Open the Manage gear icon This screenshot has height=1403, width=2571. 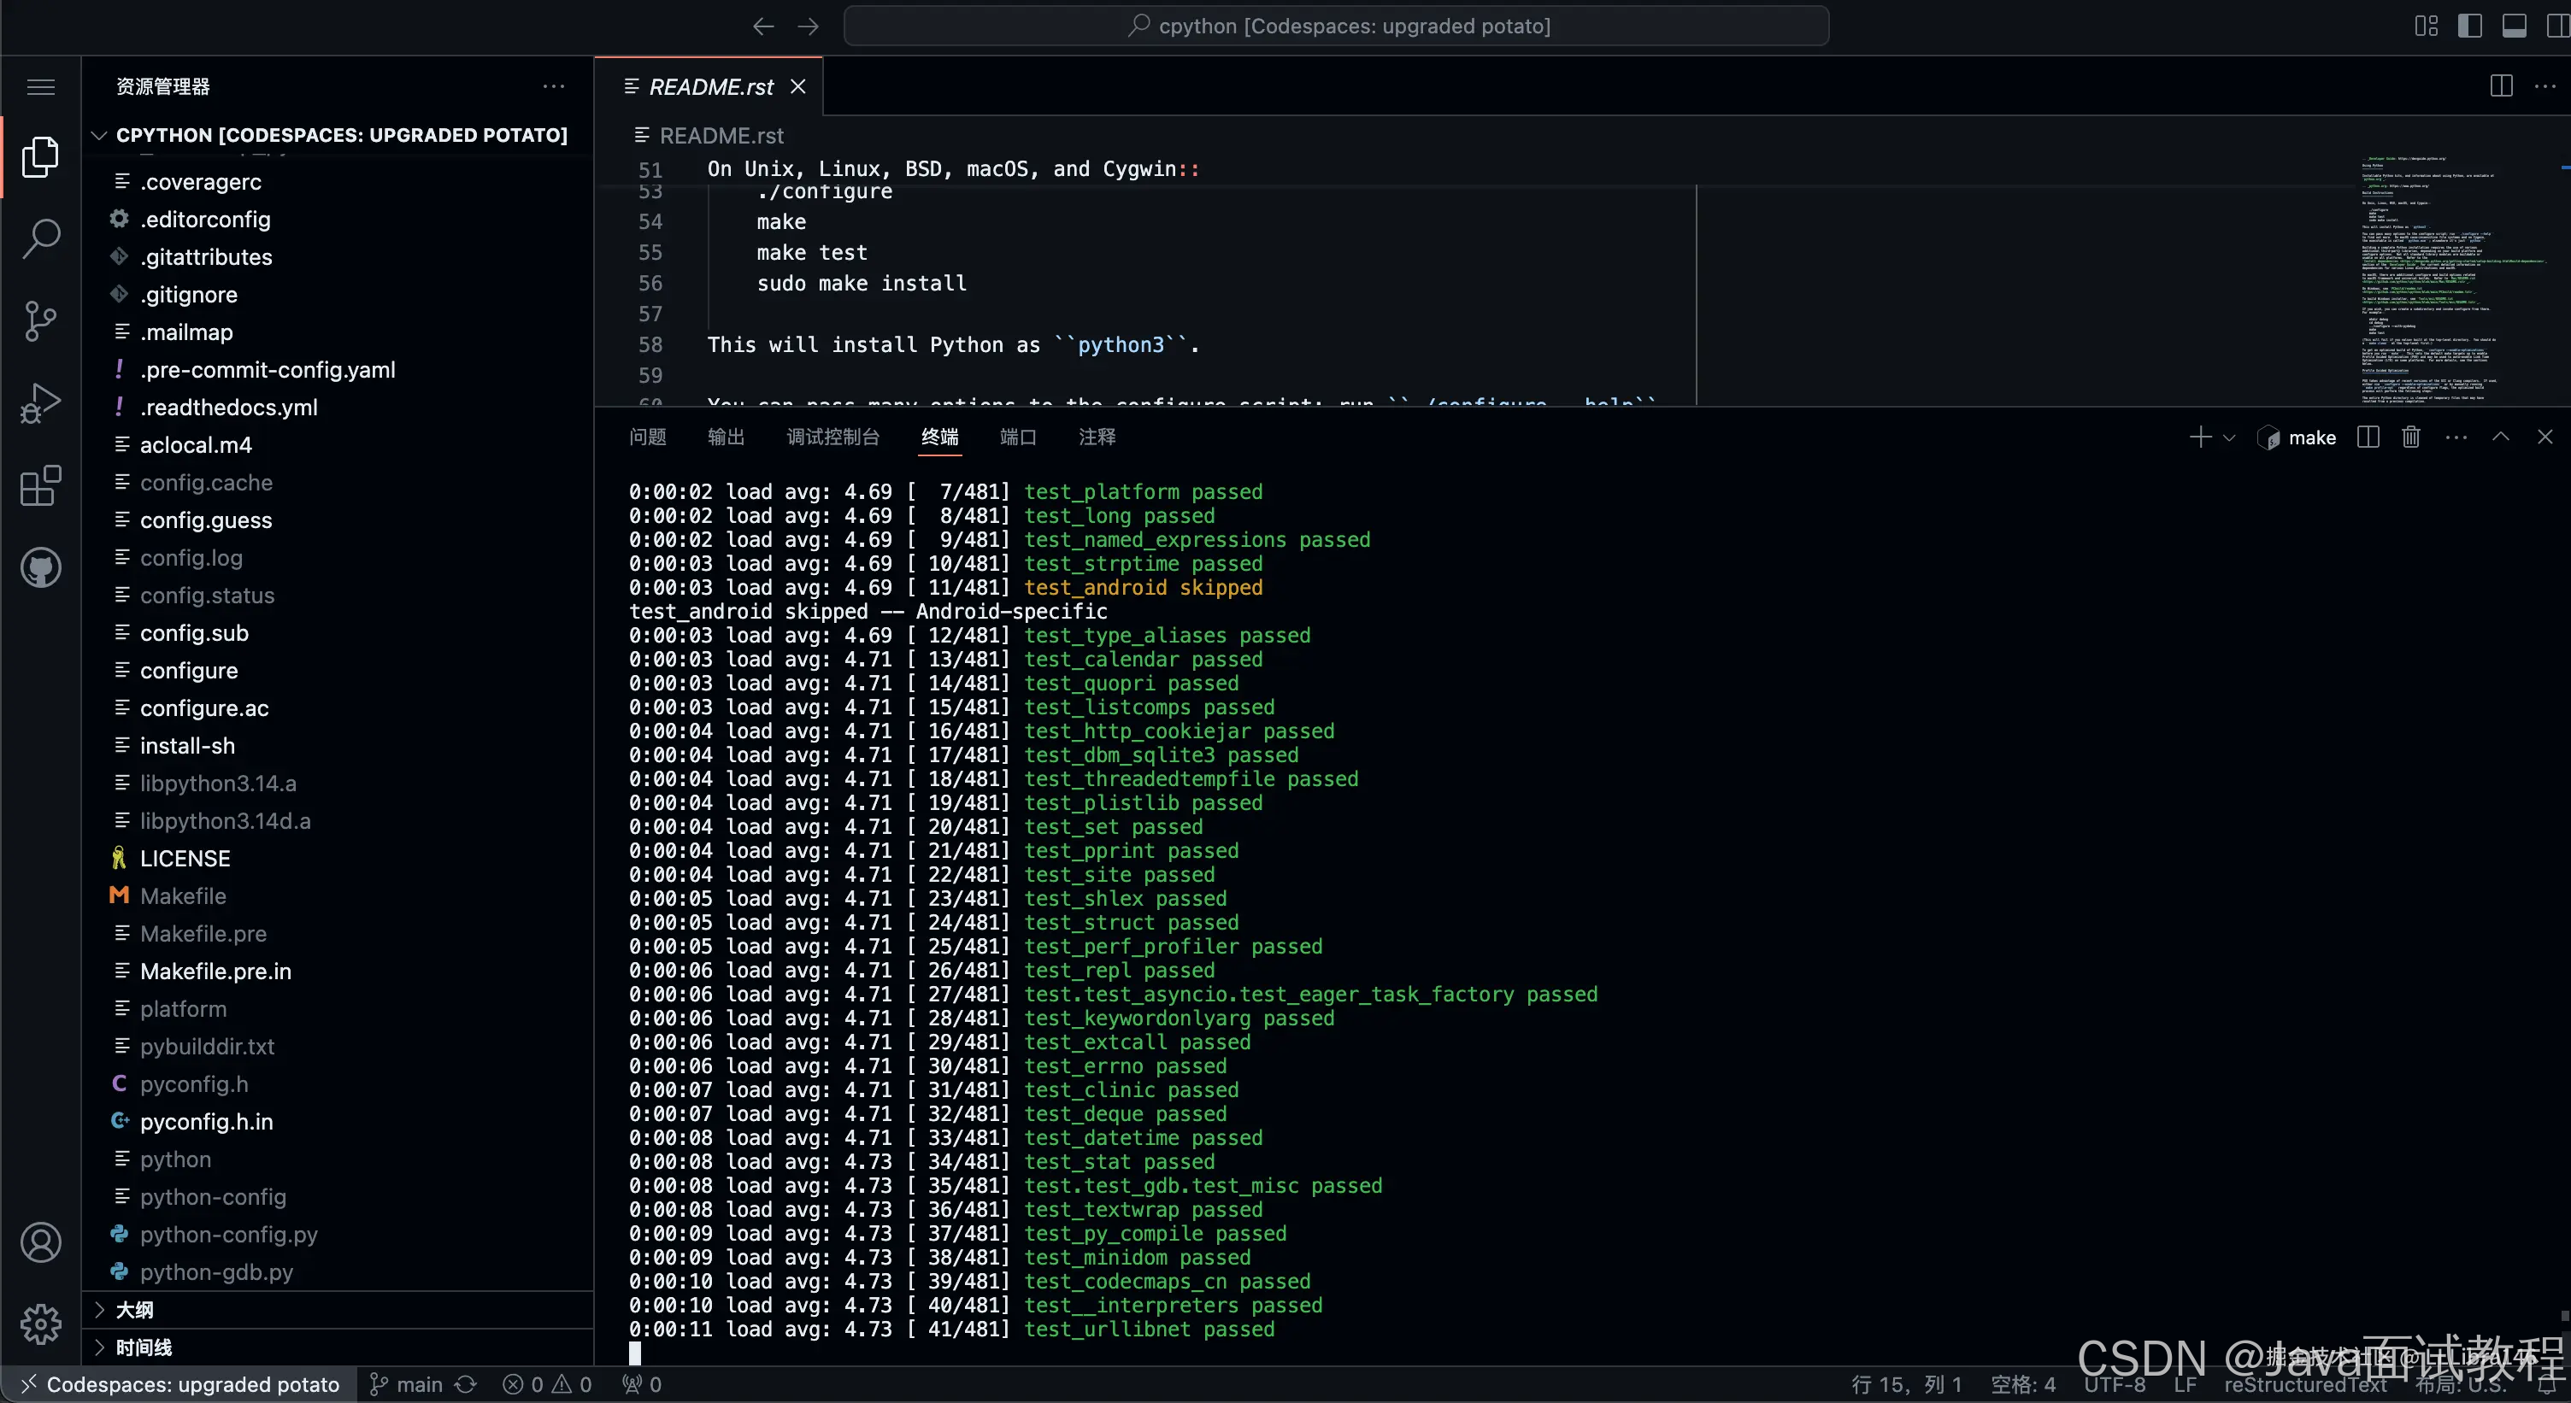41,1324
